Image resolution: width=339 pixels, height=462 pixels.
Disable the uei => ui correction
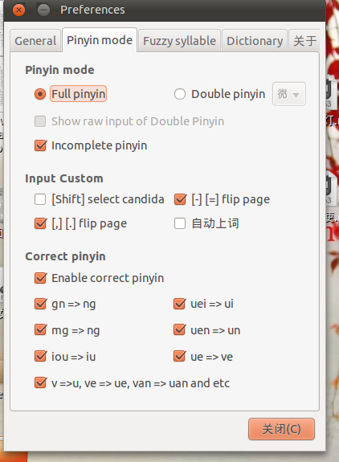click(x=179, y=304)
